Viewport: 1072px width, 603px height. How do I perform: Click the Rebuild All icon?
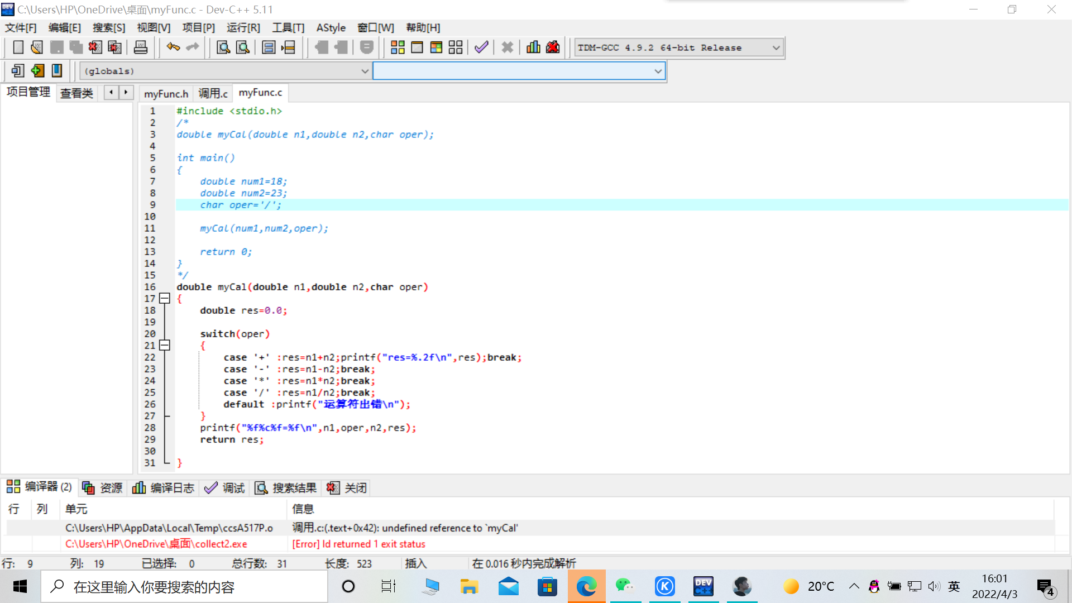(x=456, y=47)
